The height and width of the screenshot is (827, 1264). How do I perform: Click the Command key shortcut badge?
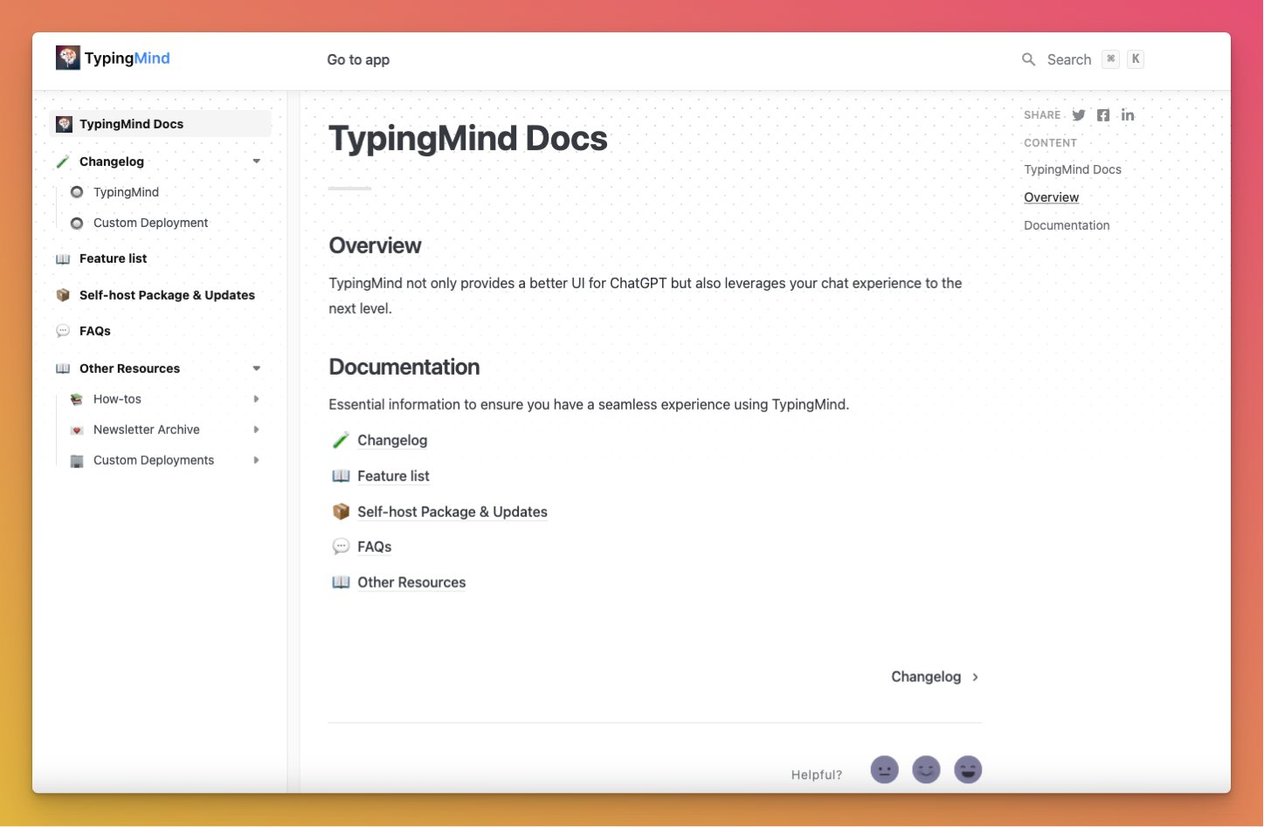pos(1110,59)
